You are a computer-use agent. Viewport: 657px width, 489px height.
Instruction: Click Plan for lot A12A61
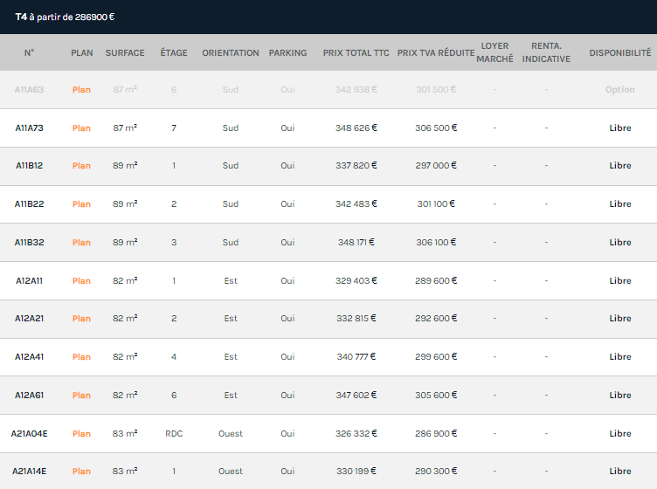81,396
